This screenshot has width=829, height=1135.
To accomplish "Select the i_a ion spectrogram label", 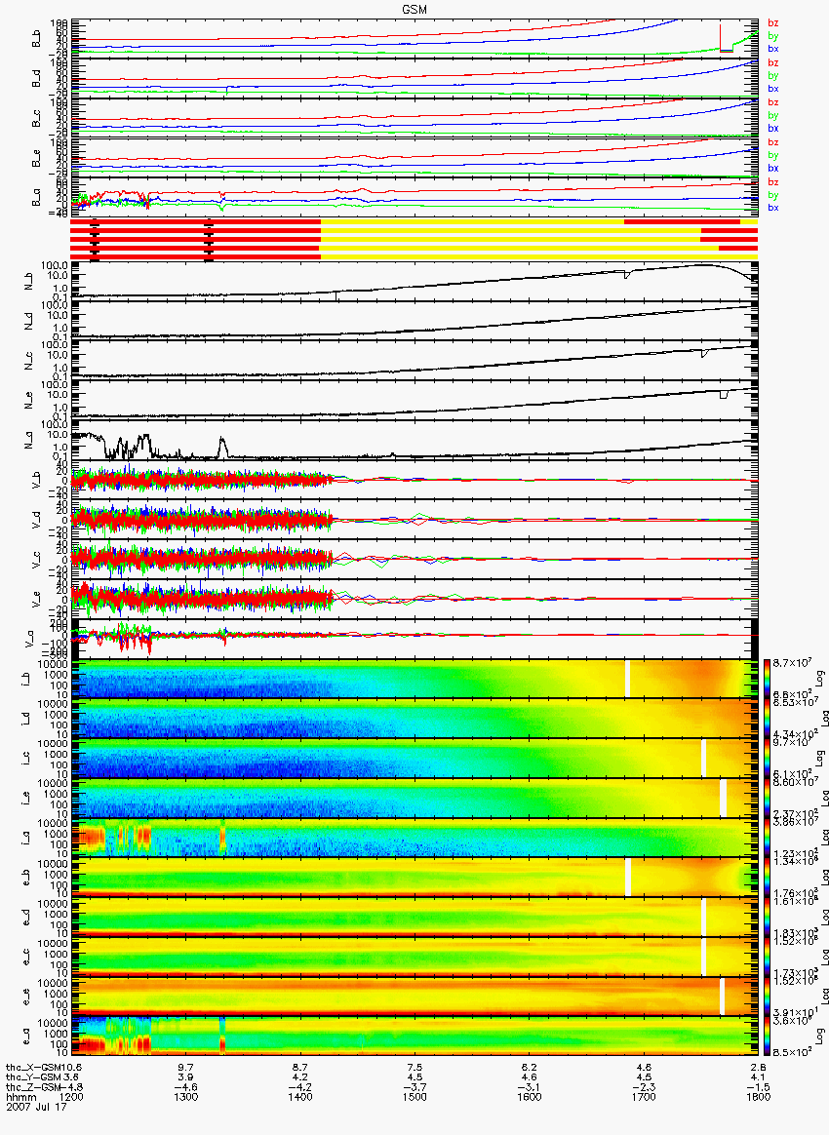I will tap(25, 839).
